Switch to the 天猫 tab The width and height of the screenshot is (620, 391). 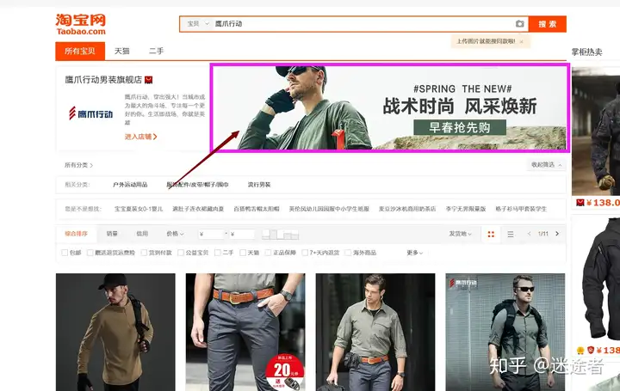(121, 52)
